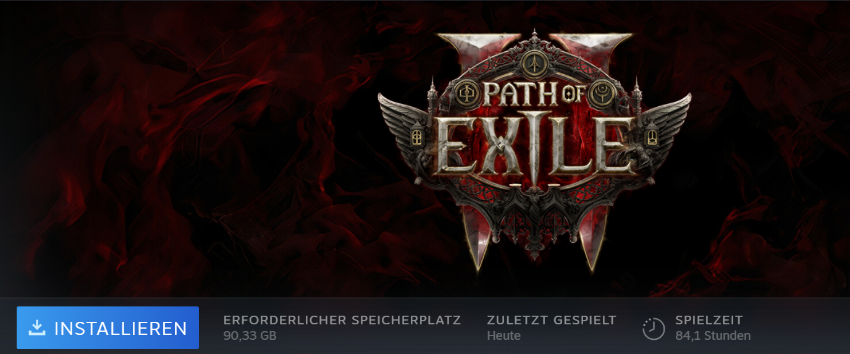
Task: Click the blue INSTALLIEREN button
Action: [107, 328]
